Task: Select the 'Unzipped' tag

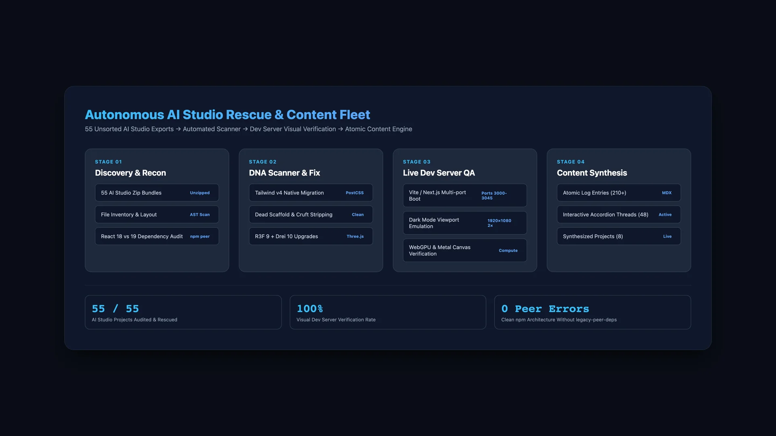Action: [x=200, y=193]
